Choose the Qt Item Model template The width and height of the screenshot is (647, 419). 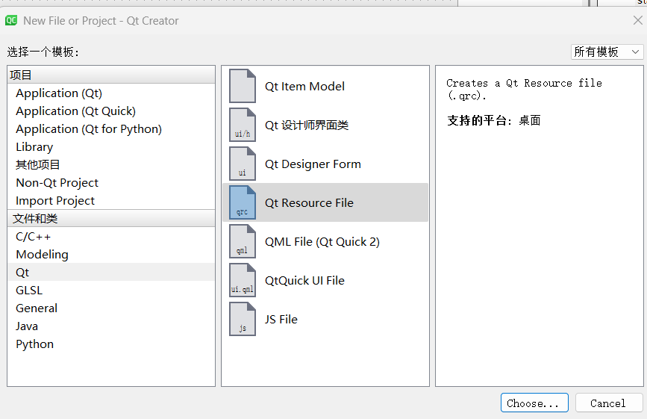tap(325, 86)
